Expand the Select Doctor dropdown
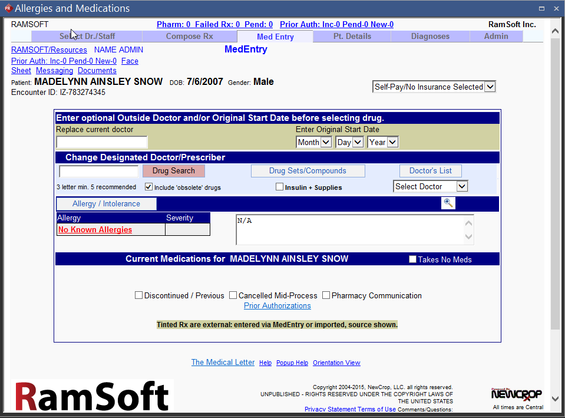This screenshot has height=418, width=565. tap(430, 186)
